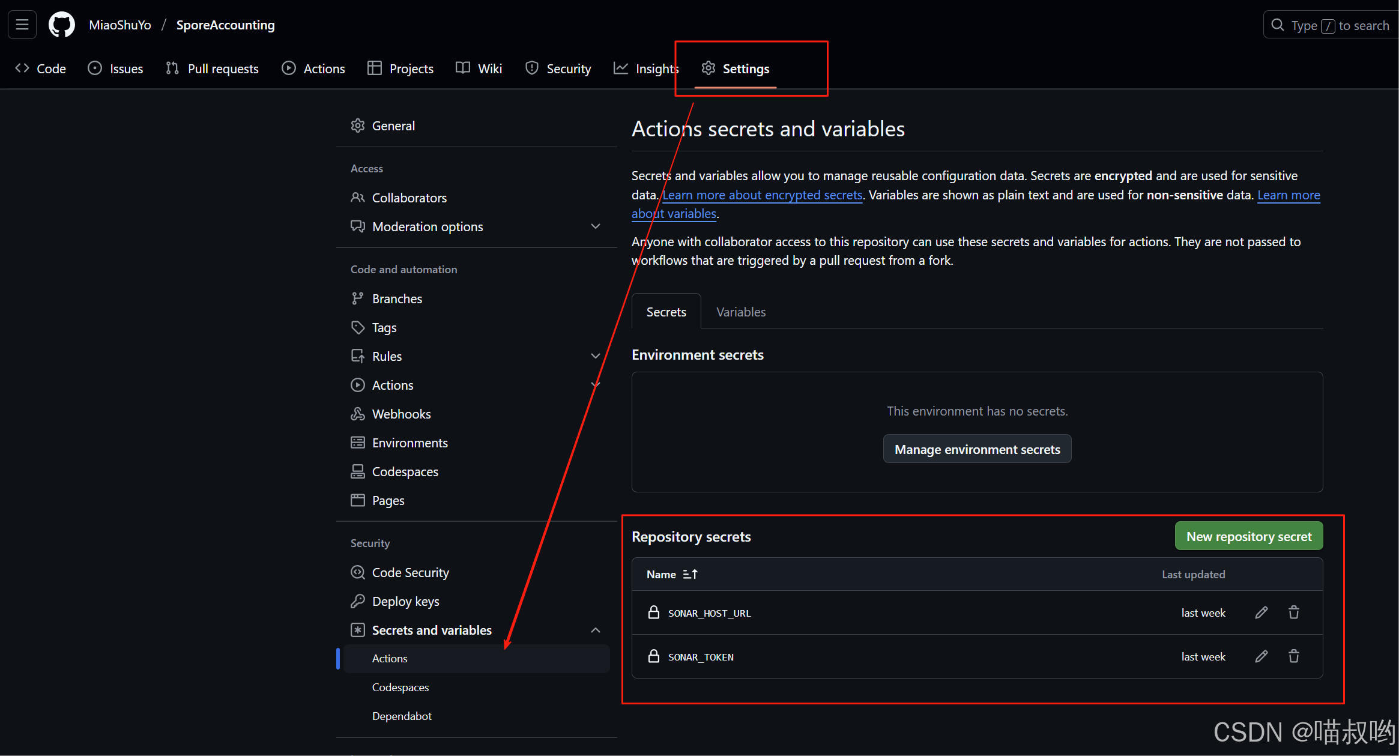Click the GitHub Octocat logo

pyautogui.click(x=61, y=25)
